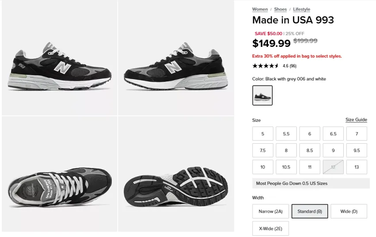Select size 9.5

[357, 150]
